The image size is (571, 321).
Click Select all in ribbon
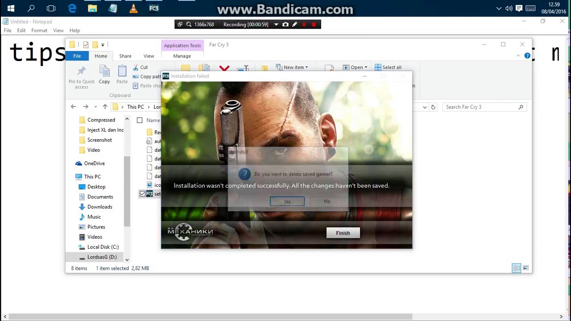pyautogui.click(x=388, y=67)
